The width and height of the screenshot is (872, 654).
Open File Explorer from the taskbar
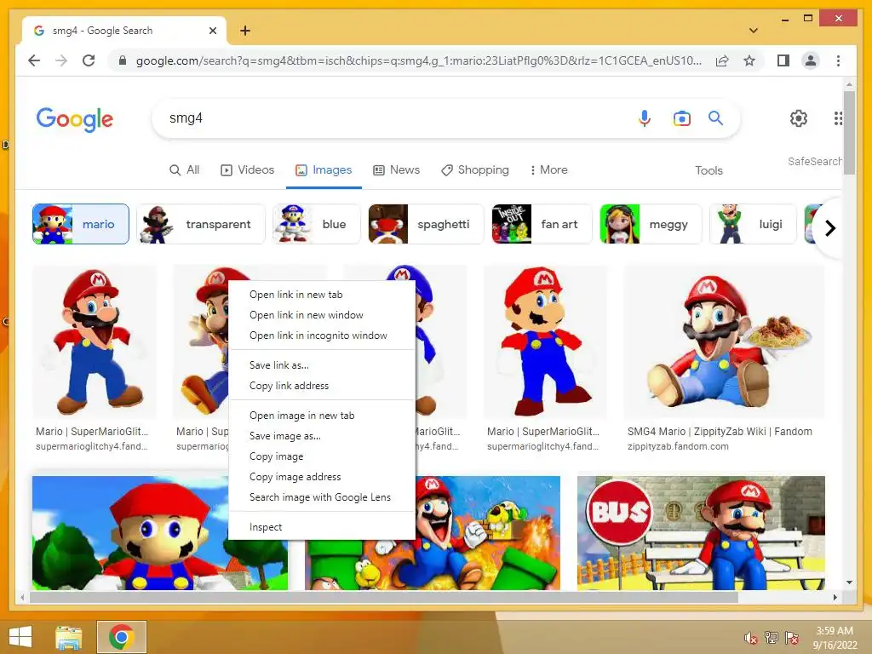[x=69, y=637]
